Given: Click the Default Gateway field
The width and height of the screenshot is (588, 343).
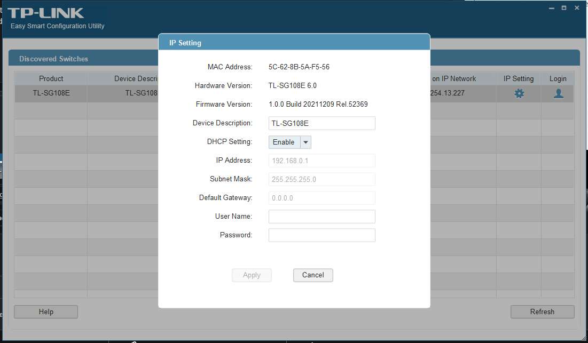Looking at the screenshot, I should pos(322,198).
